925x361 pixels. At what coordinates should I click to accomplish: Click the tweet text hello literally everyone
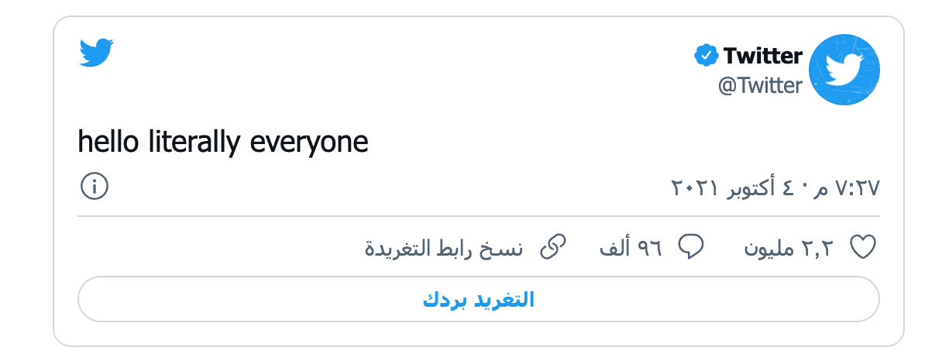click(223, 143)
